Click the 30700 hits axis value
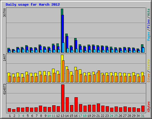 point(4,12)
